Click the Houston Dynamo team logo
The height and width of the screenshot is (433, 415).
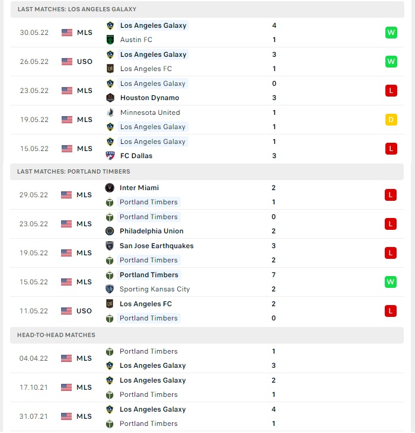tap(110, 98)
